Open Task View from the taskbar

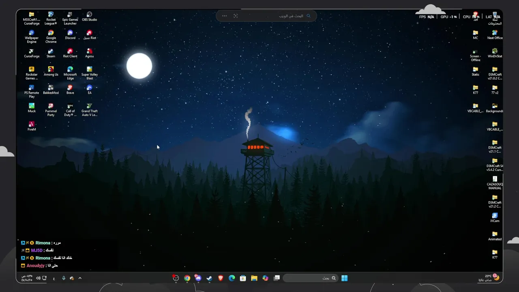tap(277, 278)
